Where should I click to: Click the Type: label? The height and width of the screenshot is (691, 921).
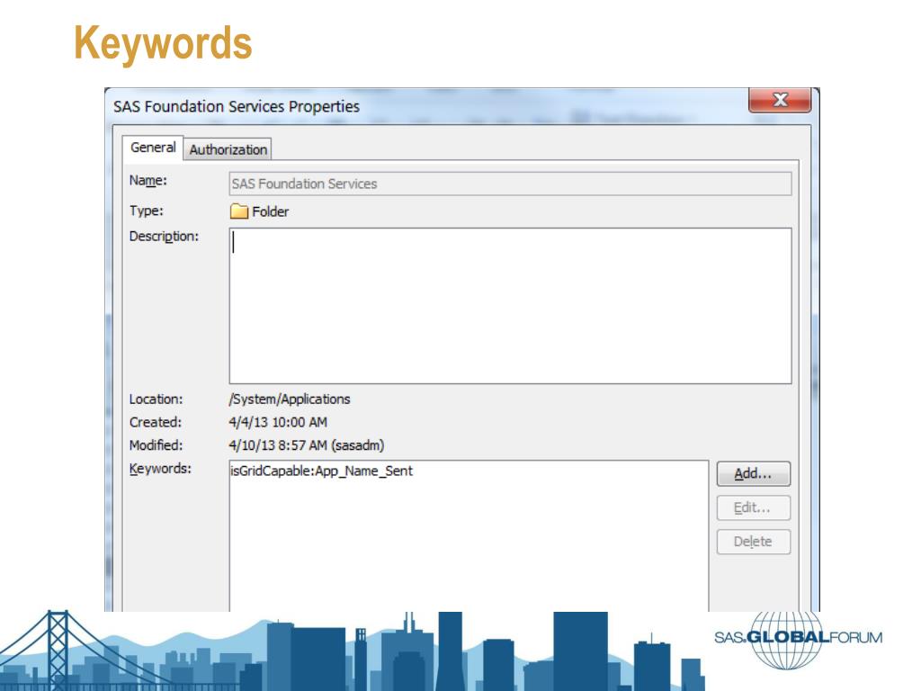(147, 211)
